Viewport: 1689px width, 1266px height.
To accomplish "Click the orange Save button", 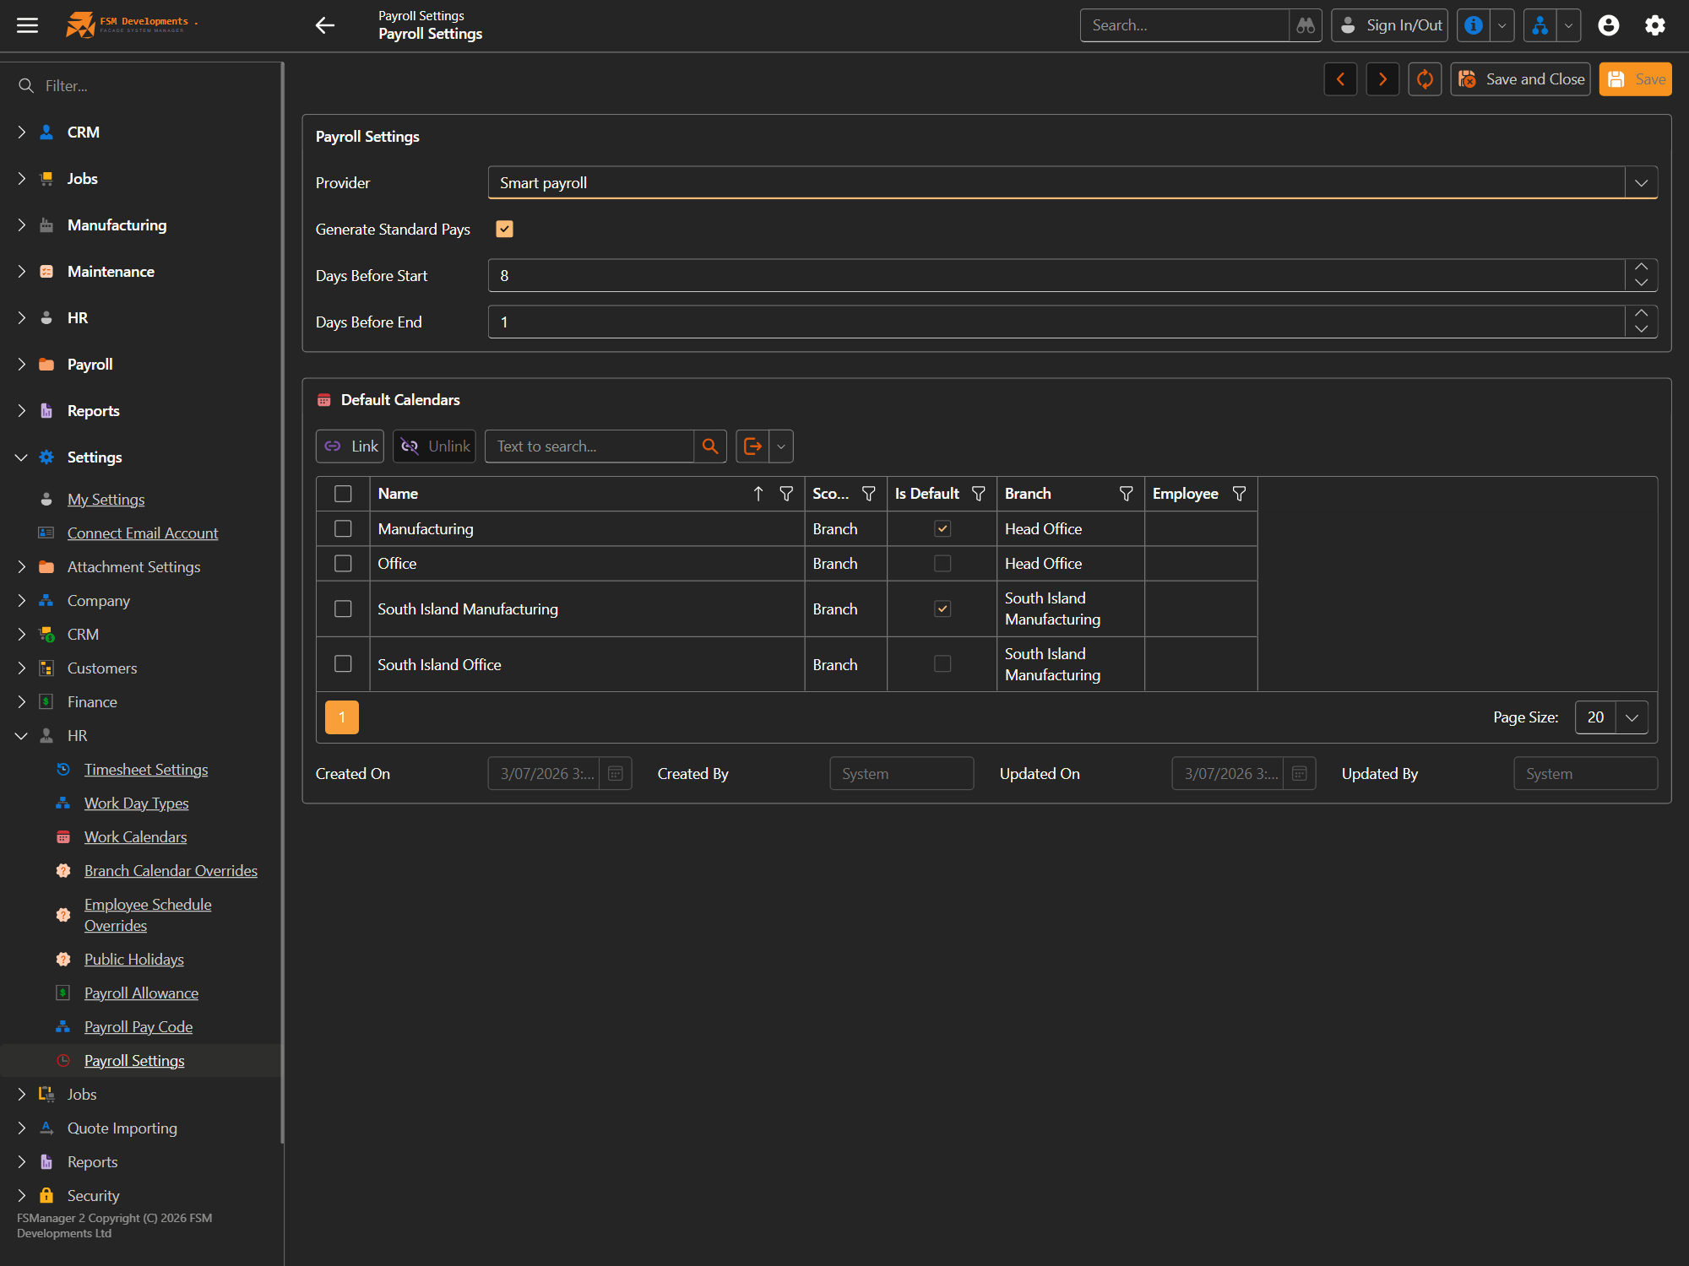I will coord(1635,79).
